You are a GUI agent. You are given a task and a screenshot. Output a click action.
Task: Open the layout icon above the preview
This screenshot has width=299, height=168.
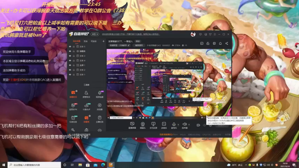(x=214, y=43)
